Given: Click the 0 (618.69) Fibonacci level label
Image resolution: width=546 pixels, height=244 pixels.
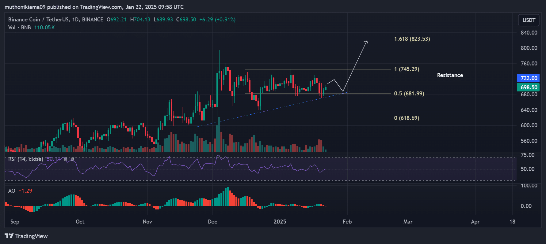Looking at the screenshot, I should [x=407, y=118].
